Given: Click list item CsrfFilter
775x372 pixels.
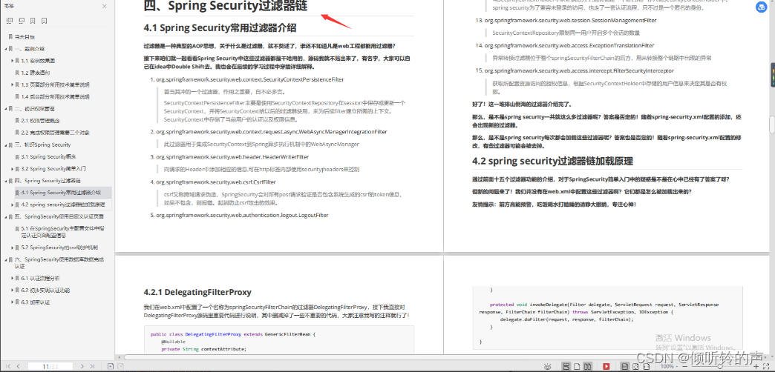Looking at the screenshot, I should tap(216, 182).
